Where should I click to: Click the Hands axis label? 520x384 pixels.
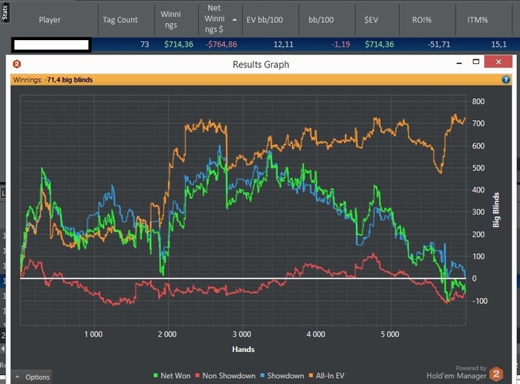click(x=243, y=349)
